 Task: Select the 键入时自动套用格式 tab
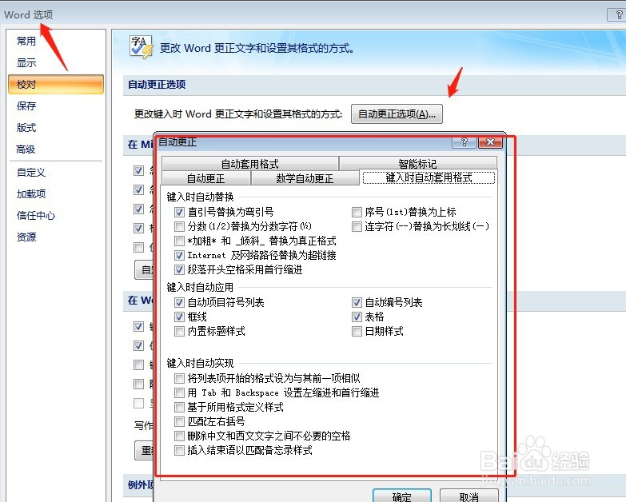tap(429, 177)
